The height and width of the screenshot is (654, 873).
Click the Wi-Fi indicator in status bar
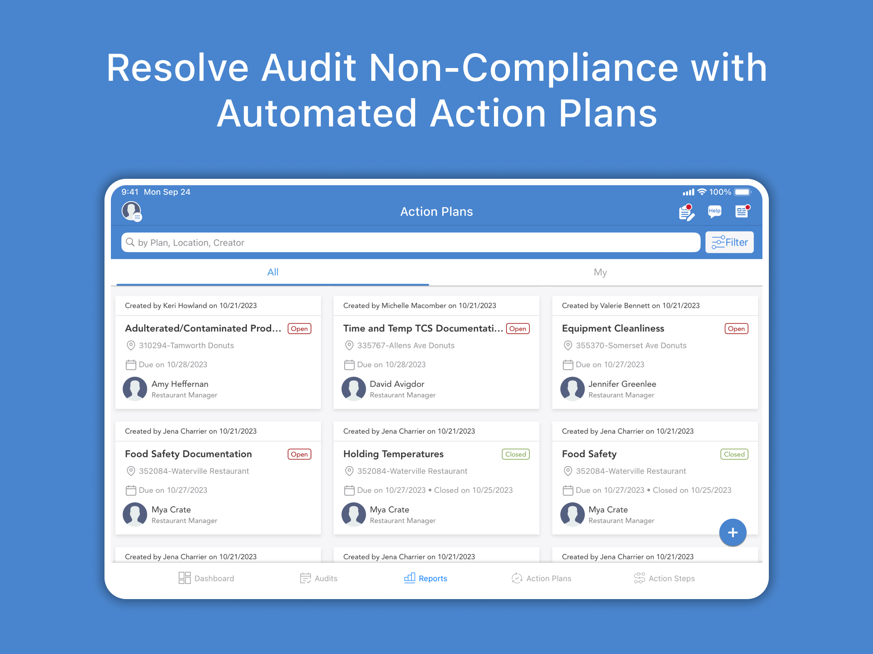[x=702, y=192]
